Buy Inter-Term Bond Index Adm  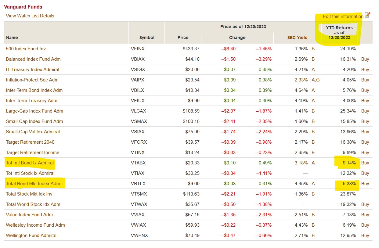pos(365,90)
